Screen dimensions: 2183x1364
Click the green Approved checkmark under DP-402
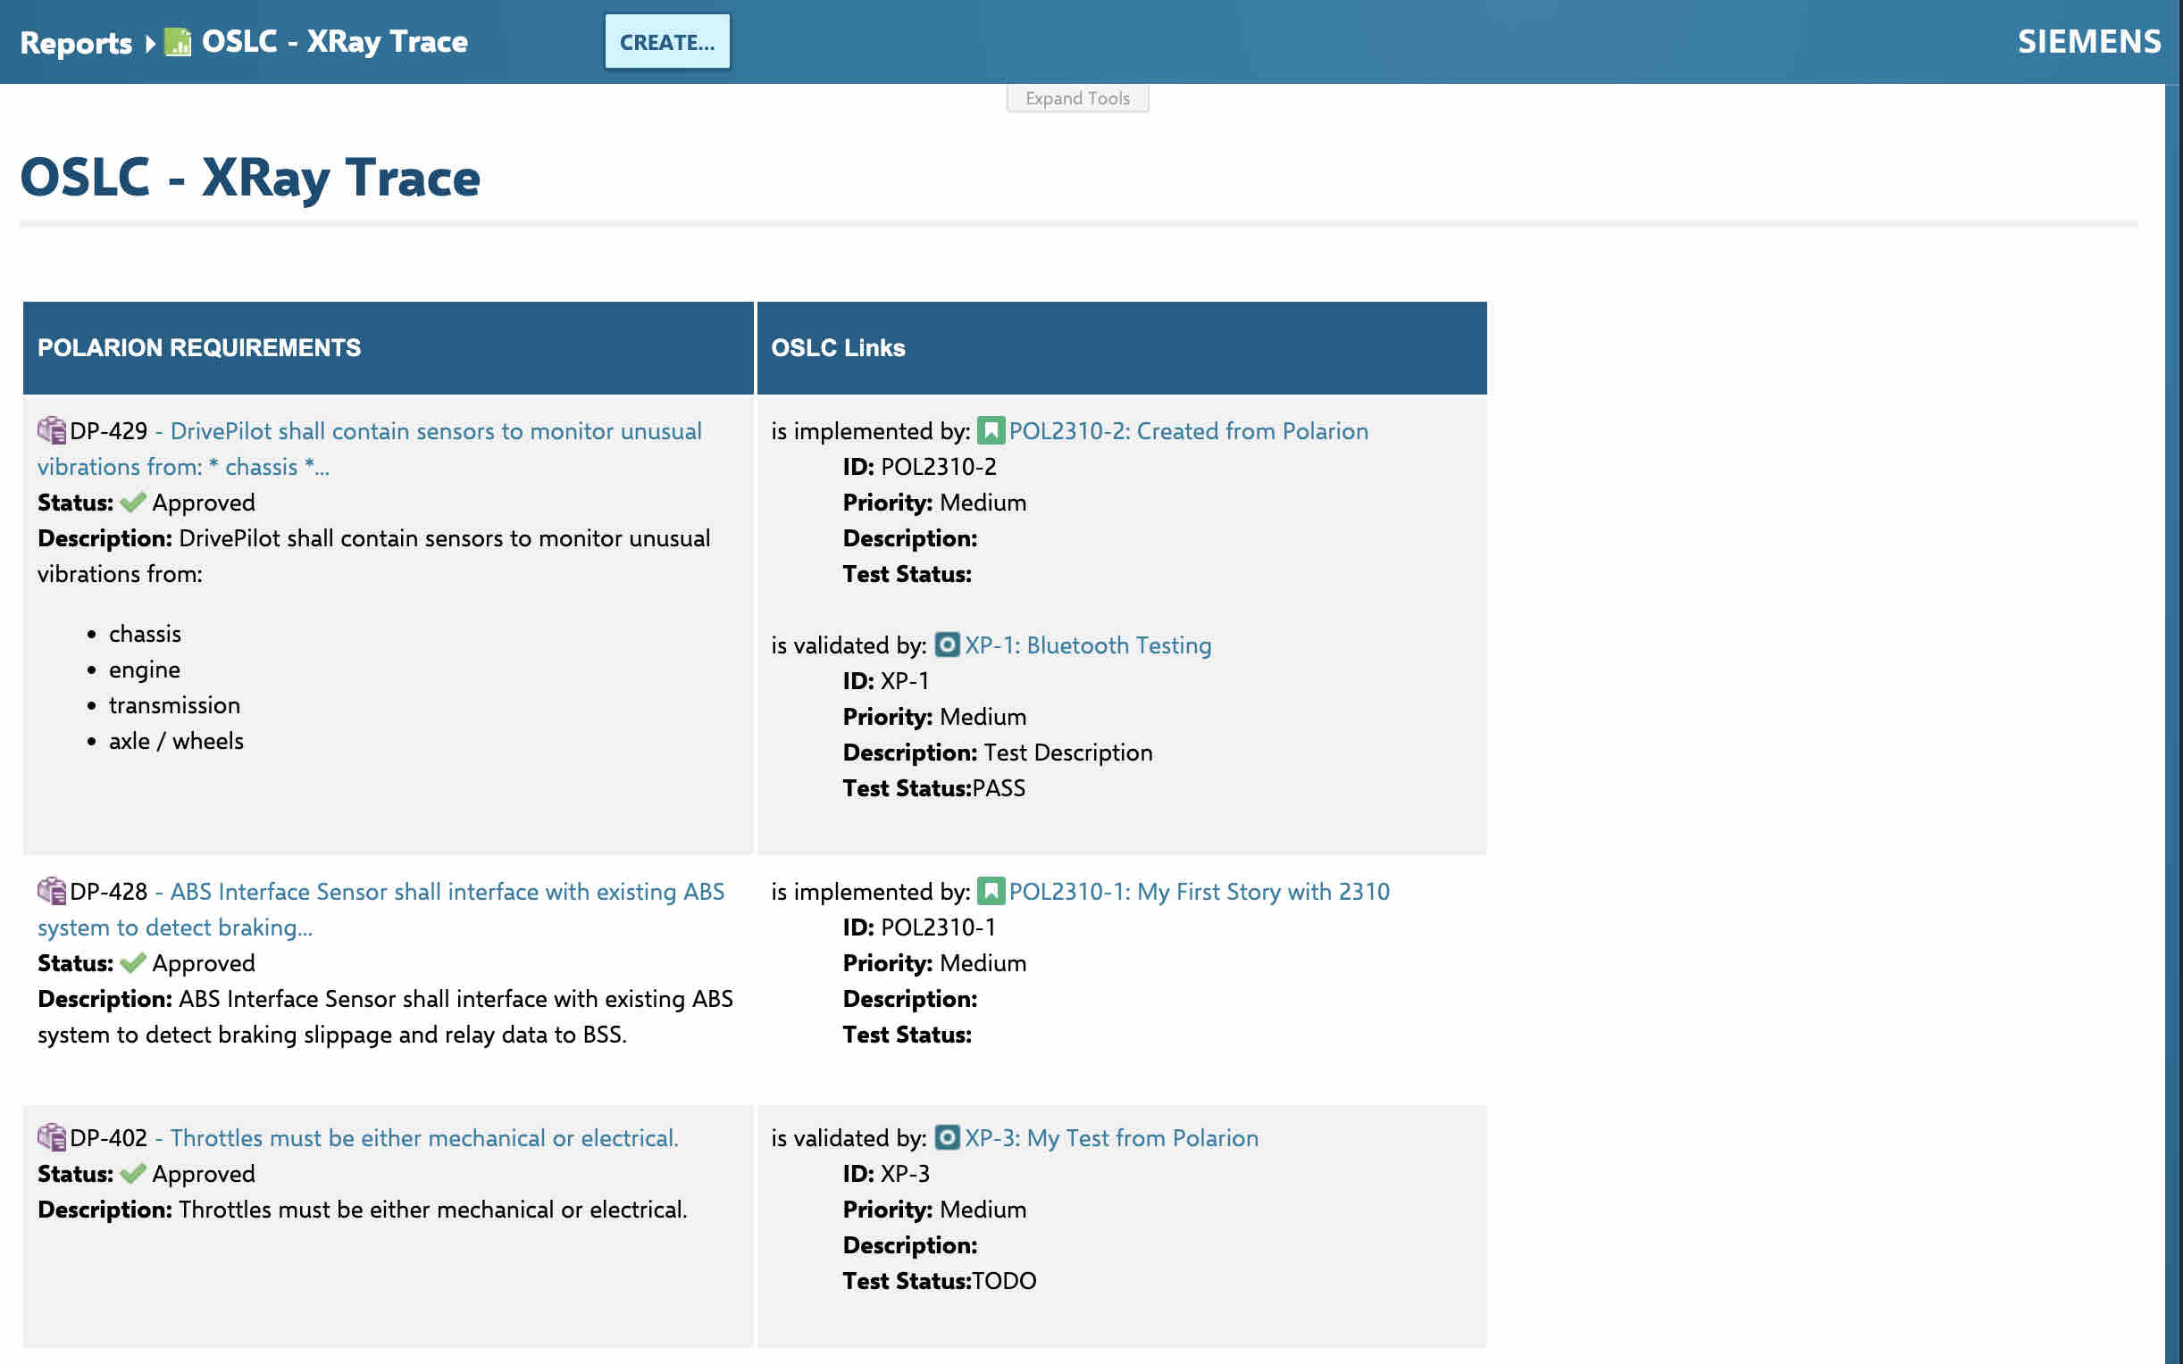(x=133, y=1173)
